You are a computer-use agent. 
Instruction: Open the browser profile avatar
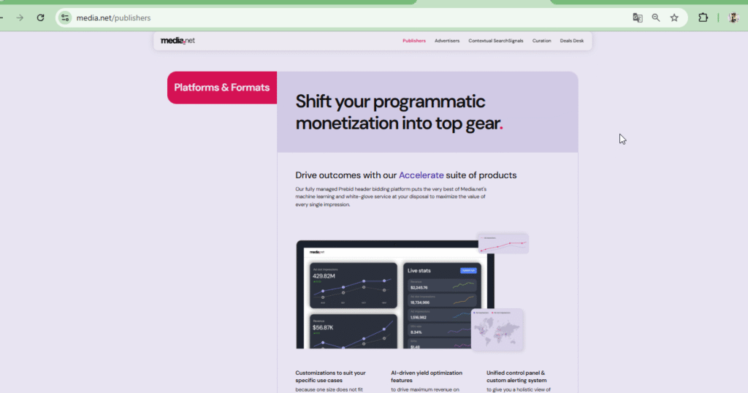pyautogui.click(x=733, y=18)
